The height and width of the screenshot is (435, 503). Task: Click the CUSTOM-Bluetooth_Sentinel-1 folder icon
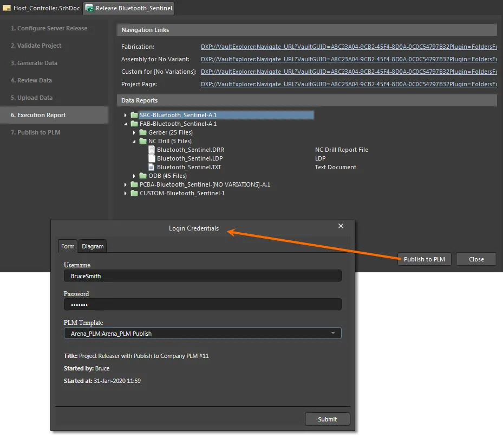[134, 193]
